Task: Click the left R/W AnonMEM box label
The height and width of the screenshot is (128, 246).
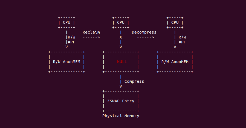Action: (x=66, y=62)
